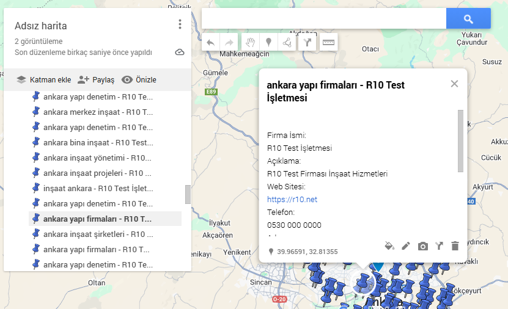This screenshot has height=309, width=508.
Task: Click pin icon beside 'ankara inşaat yönetimi'
Action: point(36,158)
